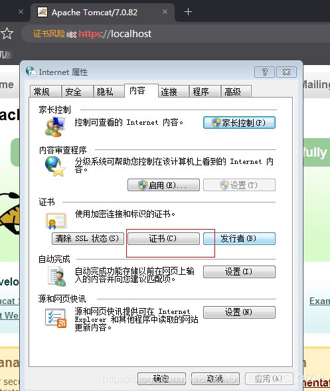Open AutoComplete 设置(I) button
330x391 pixels.
pyautogui.click(x=239, y=272)
